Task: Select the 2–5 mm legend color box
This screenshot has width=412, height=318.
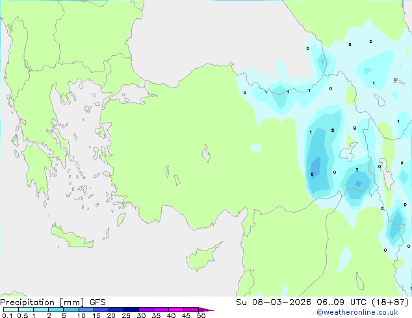Action: 56,310
